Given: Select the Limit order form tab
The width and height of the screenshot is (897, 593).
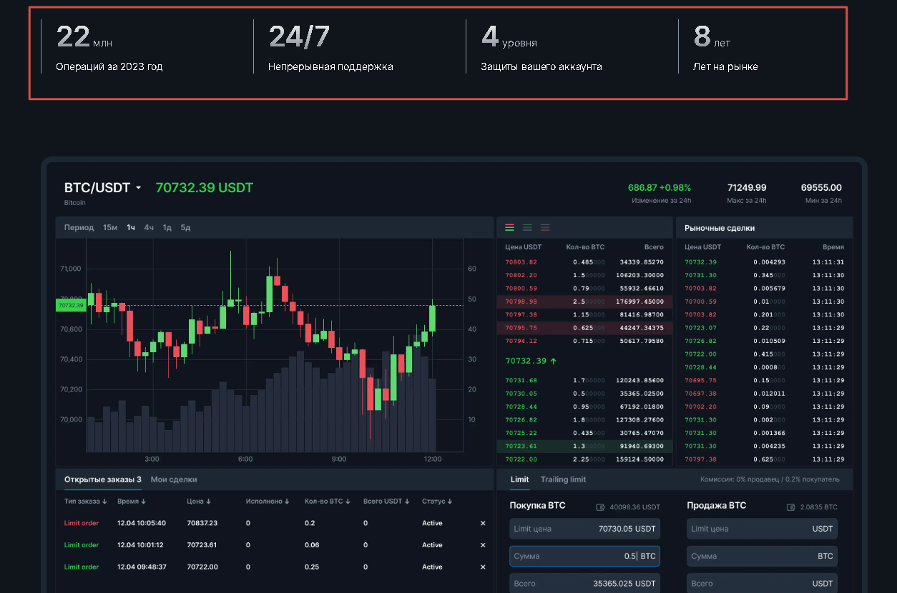Looking at the screenshot, I should coord(520,479).
